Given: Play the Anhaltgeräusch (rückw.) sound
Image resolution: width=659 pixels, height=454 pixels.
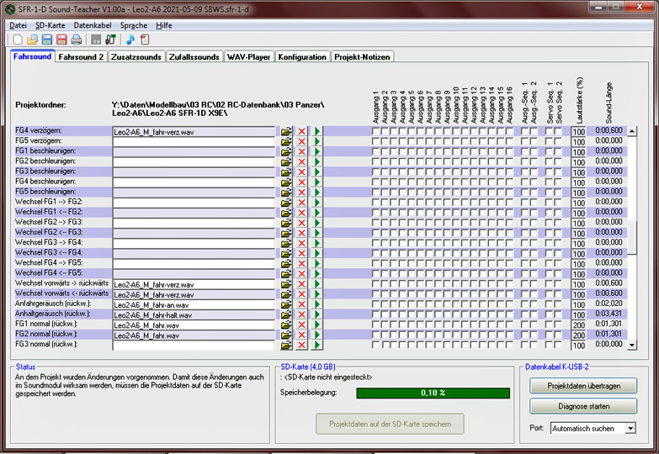Looking at the screenshot, I should pos(317,314).
